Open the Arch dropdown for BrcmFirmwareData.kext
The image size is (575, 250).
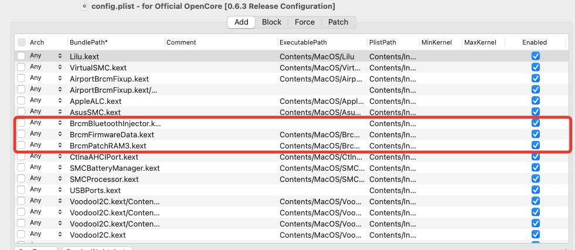point(59,134)
